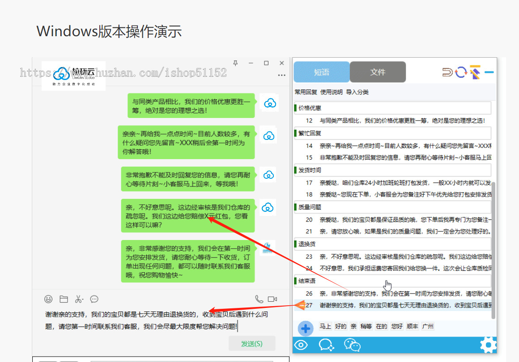This screenshot has width=519, height=362.
Task: Collapse the 价格优惠 category
Action: point(392,108)
